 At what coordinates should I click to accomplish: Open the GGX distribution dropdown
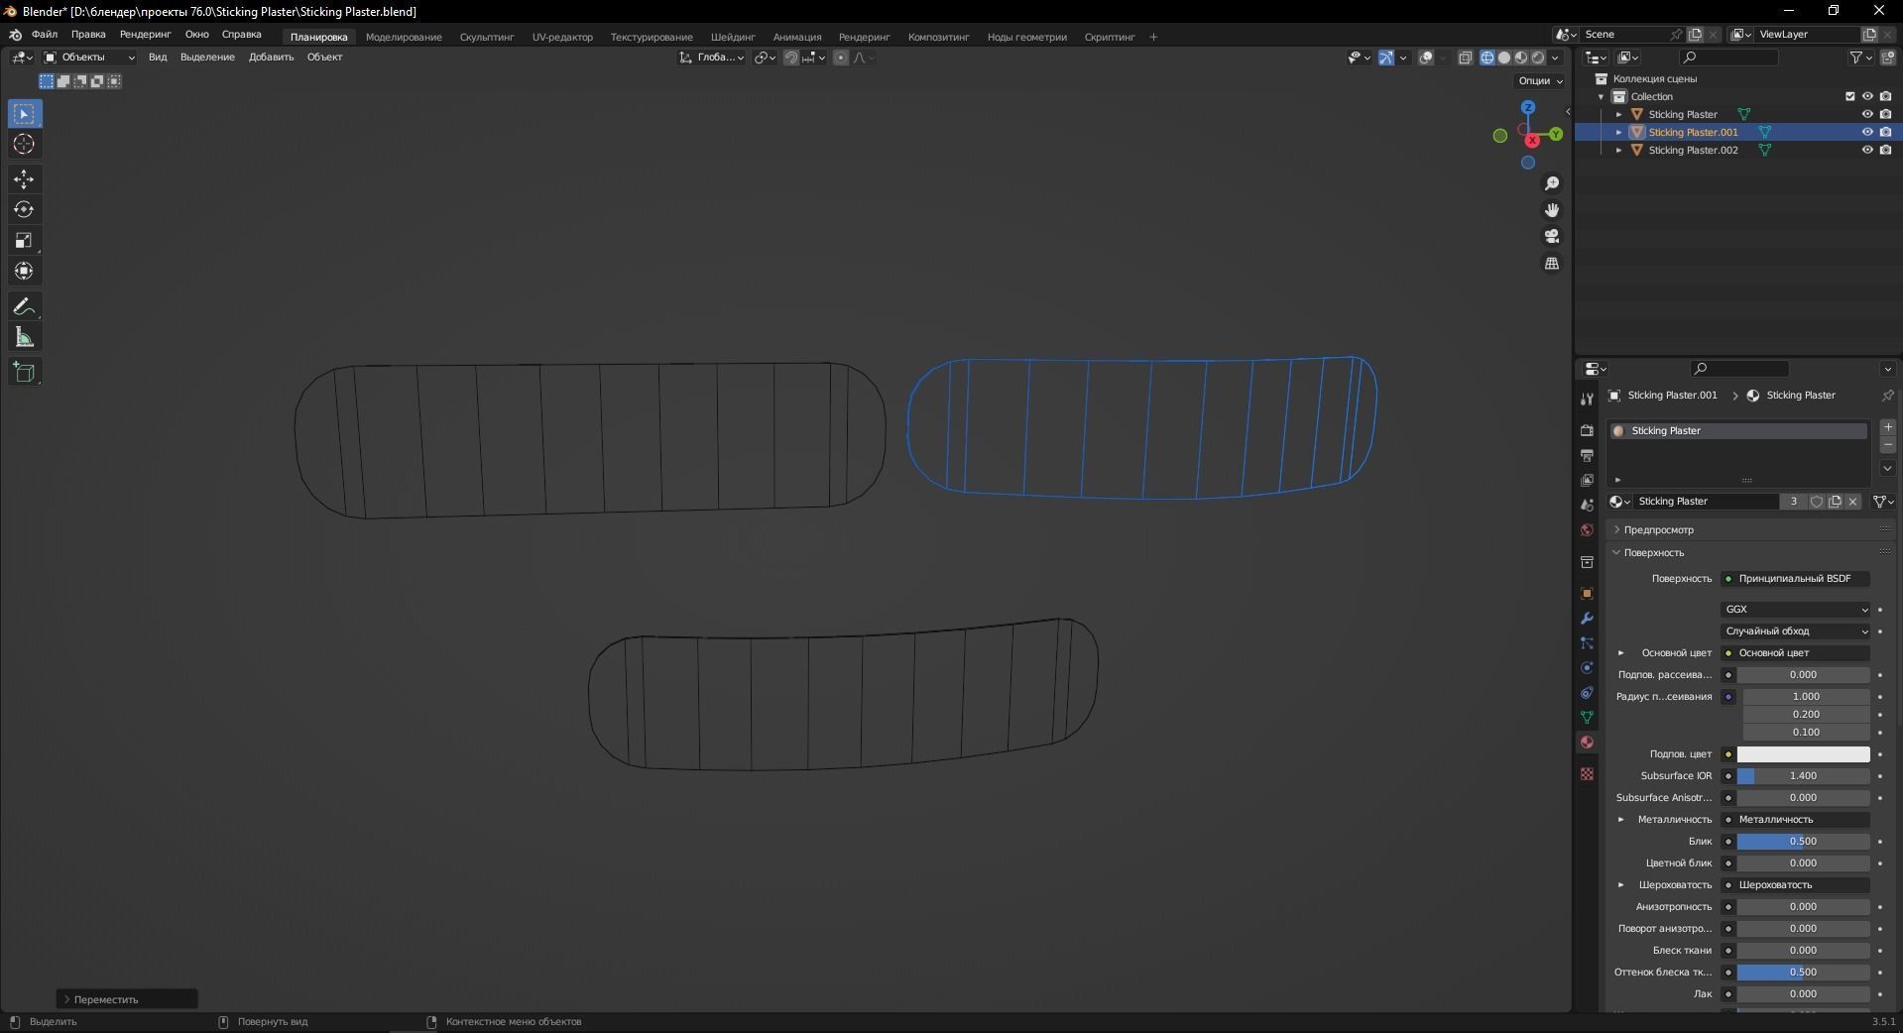pos(1796,610)
